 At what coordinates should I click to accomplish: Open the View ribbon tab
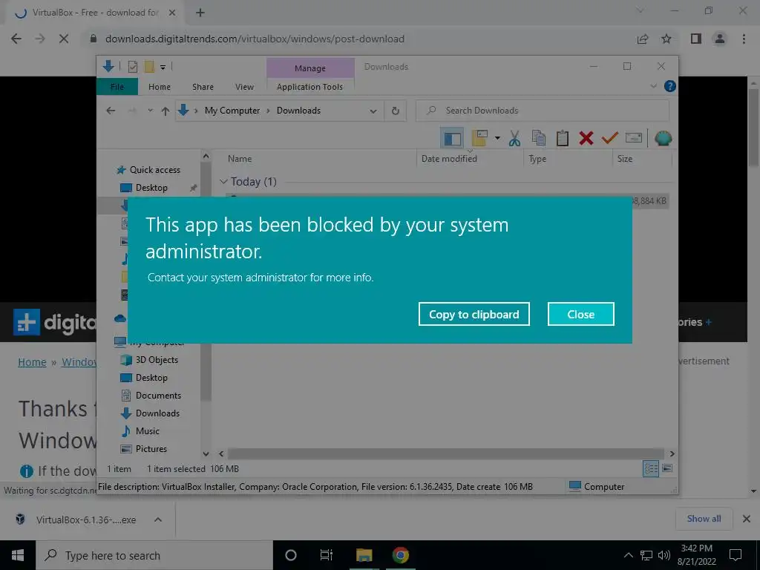click(x=244, y=87)
